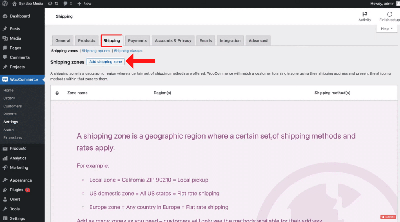Open WooCommerce Extensions submenu item

pyautogui.click(x=12, y=138)
